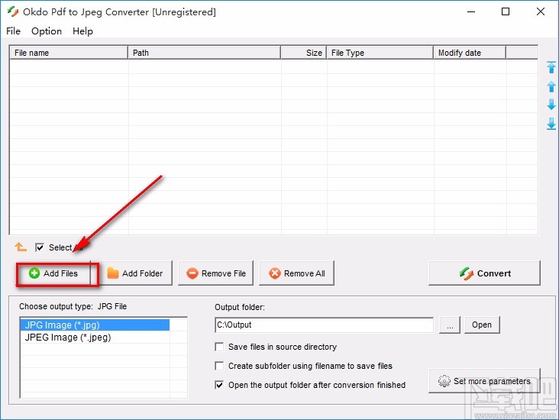Open the File menu

click(13, 31)
